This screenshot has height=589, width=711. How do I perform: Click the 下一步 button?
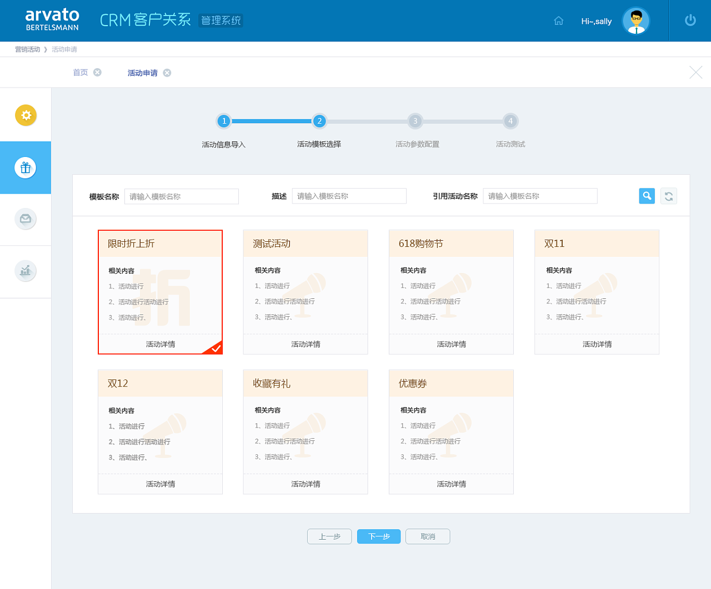pyautogui.click(x=378, y=536)
